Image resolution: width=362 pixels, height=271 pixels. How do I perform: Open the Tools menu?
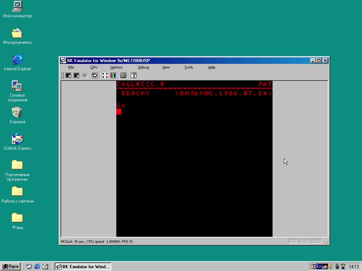click(x=188, y=67)
